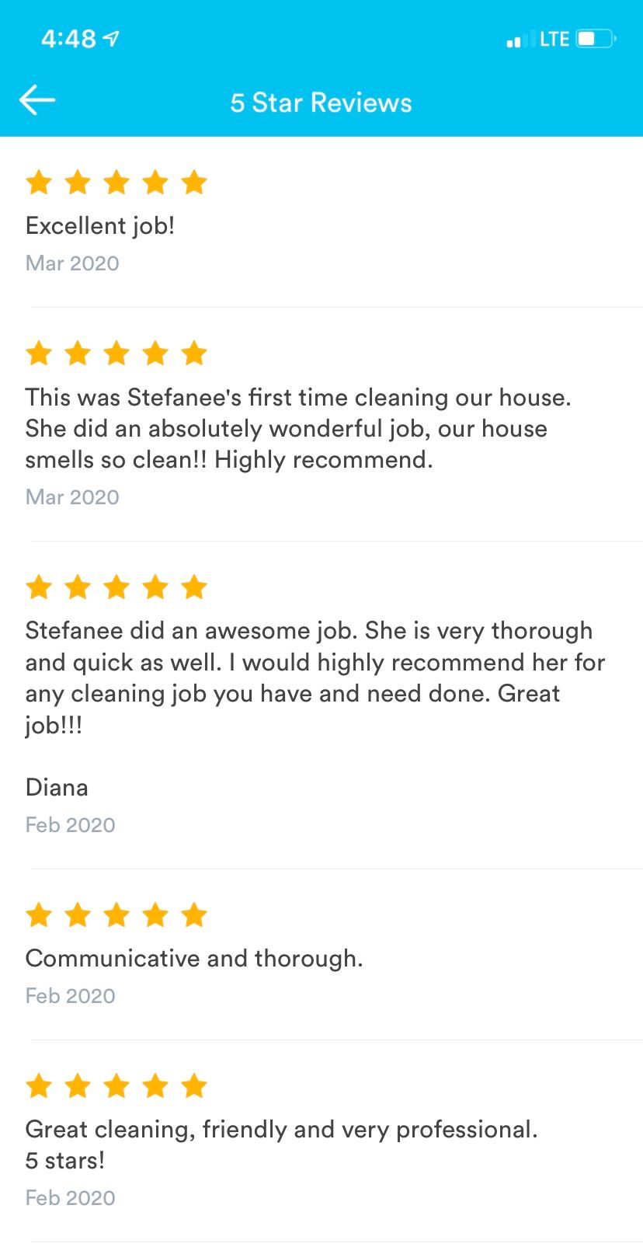Open the 'Excellent job!' review
643x1254 pixels.
point(100,226)
